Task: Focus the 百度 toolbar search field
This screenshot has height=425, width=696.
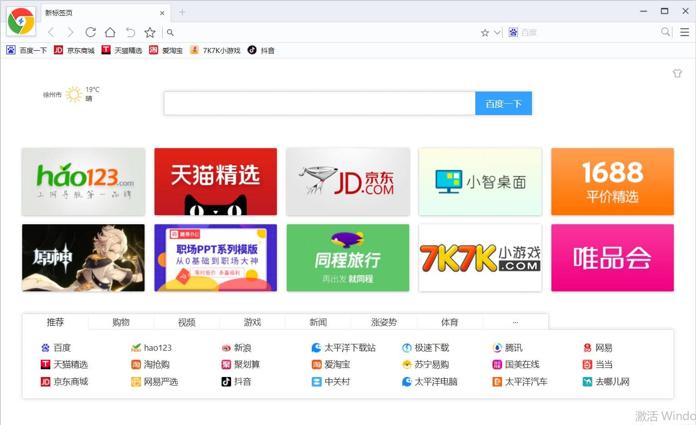Action: coord(589,32)
